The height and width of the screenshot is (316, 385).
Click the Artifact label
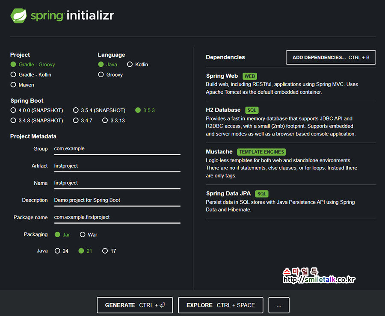(39, 166)
